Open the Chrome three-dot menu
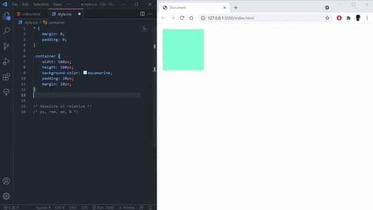This screenshot has height=210, width=373. pyautogui.click(x=367, y=18)
